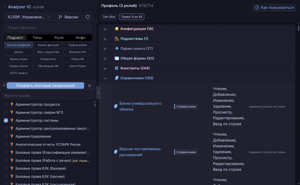The width and height of the screenshot is (300, 185).
Task: Click the Фильтр ролей input field
Action: (x=48, y=96)
